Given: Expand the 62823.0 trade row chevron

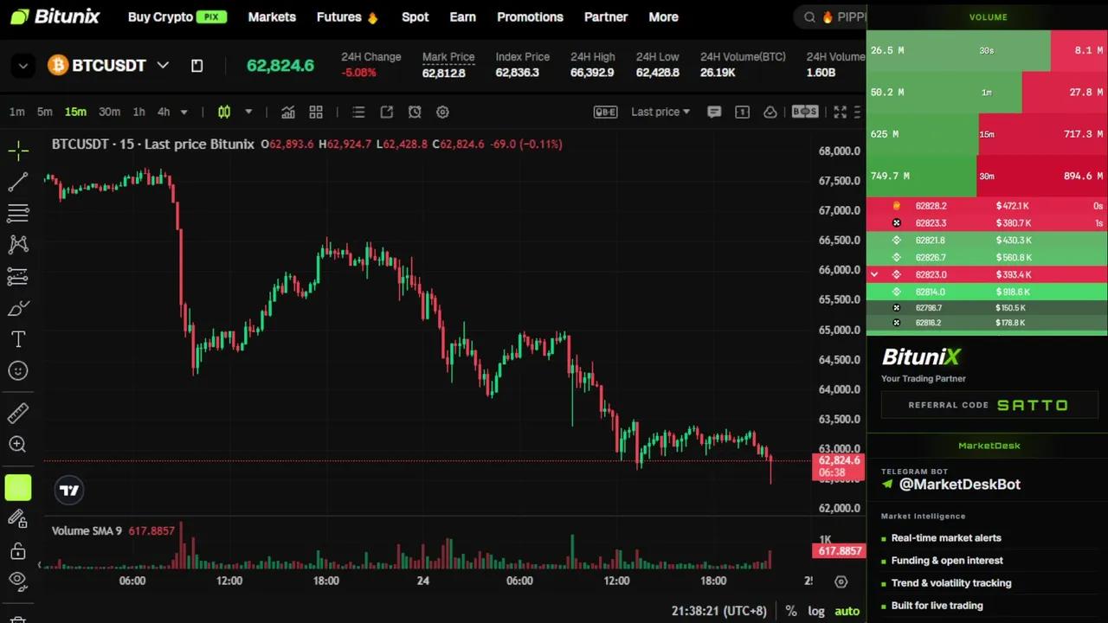Looking at the screenshot, I should tap(874, 274).
